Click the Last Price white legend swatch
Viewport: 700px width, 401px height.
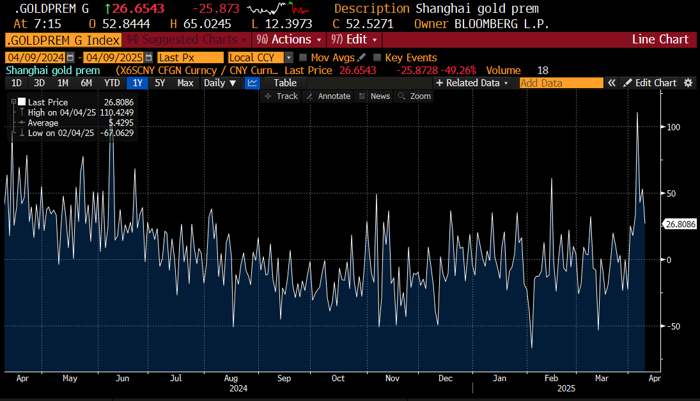click(22, 102)
